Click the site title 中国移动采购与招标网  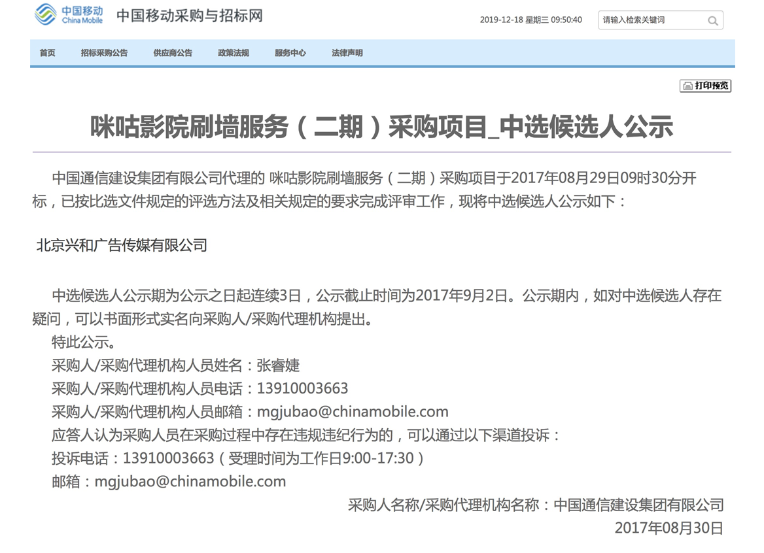tap(190, 16)
